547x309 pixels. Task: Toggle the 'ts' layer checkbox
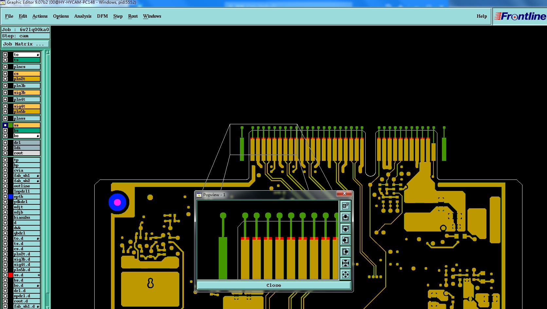pos(5,60)
